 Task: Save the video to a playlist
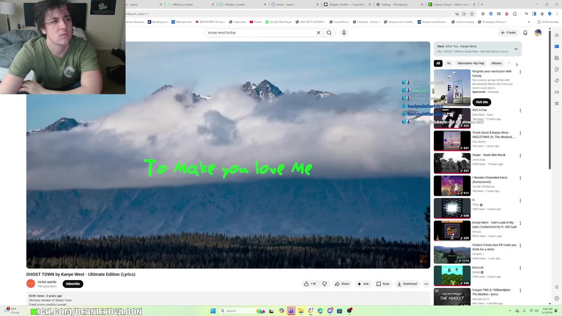click(383, 284)
